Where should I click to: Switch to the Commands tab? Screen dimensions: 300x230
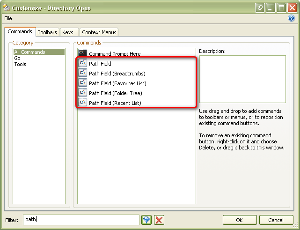pyautogui.click(x=20, y=31)
